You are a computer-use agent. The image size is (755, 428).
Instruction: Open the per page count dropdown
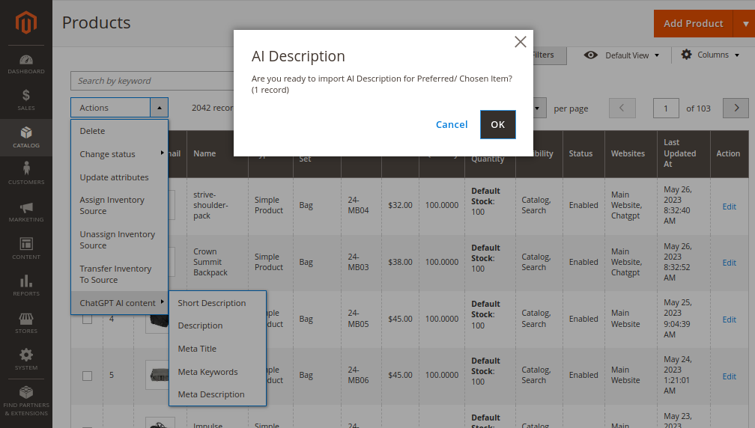coord(537,108)
